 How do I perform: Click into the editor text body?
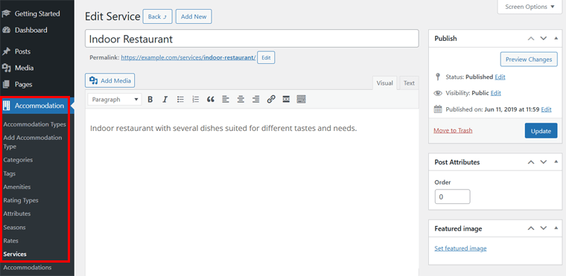252,191
